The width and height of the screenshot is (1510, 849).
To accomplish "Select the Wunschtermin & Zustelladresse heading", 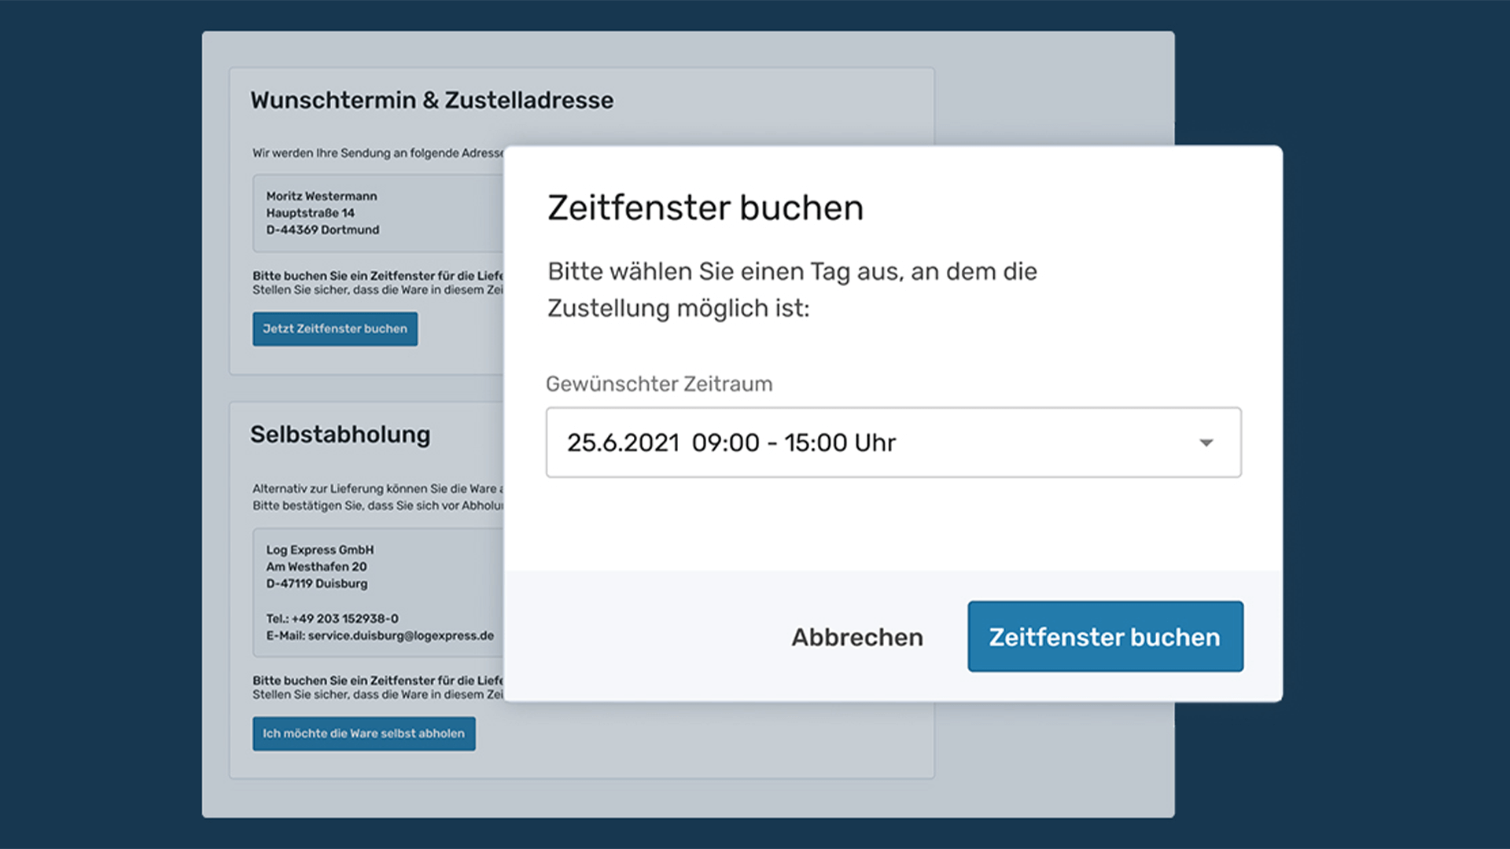I will click(x=432, y=100).
